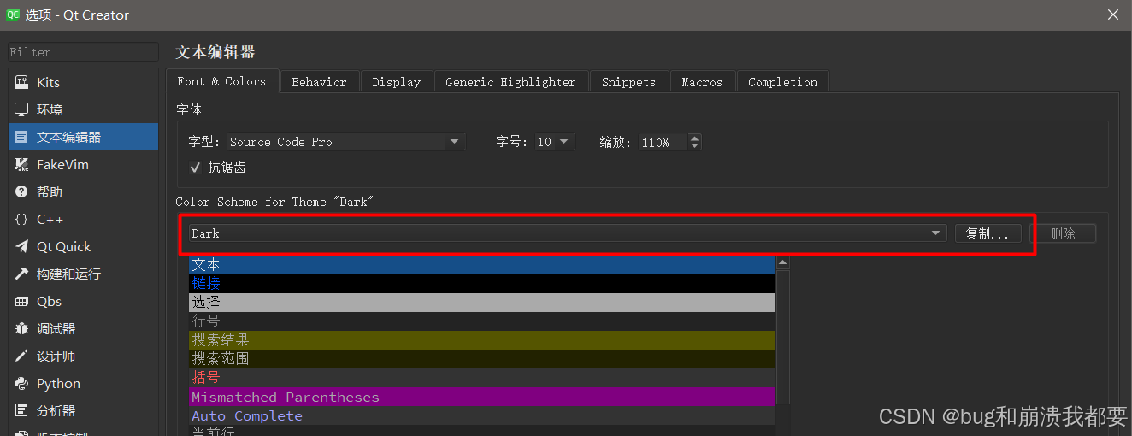Image resolution: width=1132 pixels, height=436 pixels.
Task: Select the 括号 color entry
Action: [482, 378]
